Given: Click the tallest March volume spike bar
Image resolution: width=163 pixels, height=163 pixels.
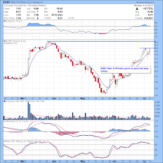Looking at the screenshot, I should click(x=28, y=111).
